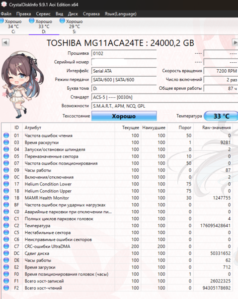
Task: Click the 33 °C temperature button
Action: point(221,116)
